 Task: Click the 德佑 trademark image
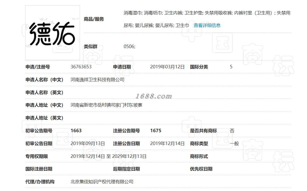tap(52, 33)
